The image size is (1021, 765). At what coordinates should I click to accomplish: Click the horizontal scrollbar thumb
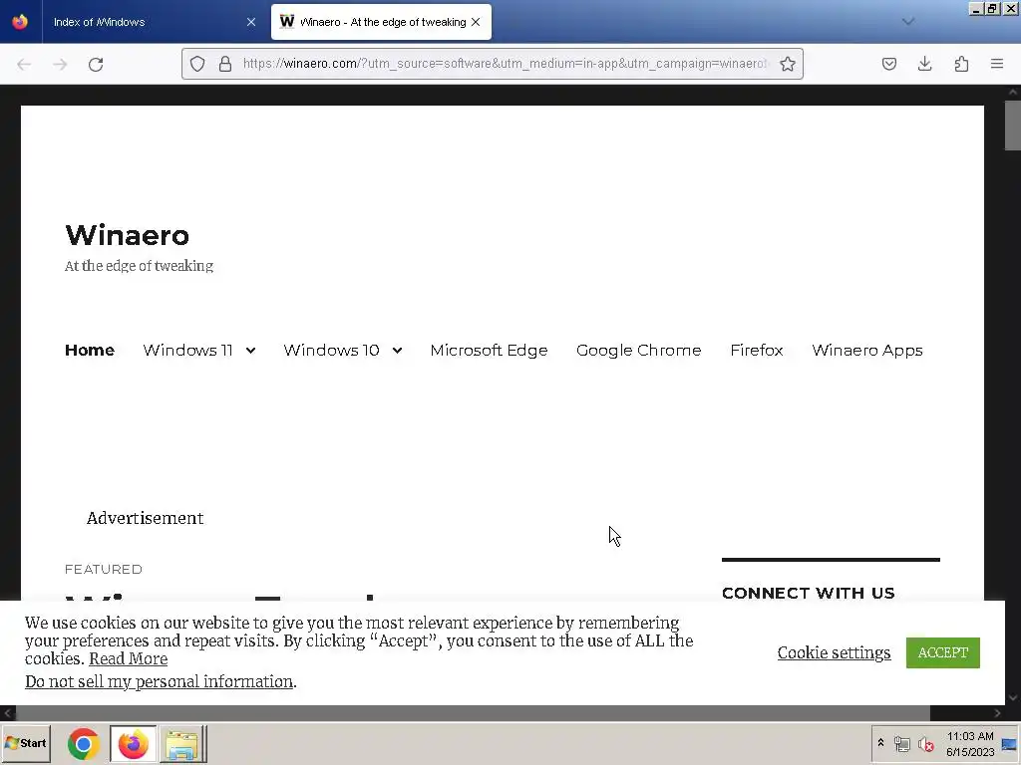[x=473, y=713]
